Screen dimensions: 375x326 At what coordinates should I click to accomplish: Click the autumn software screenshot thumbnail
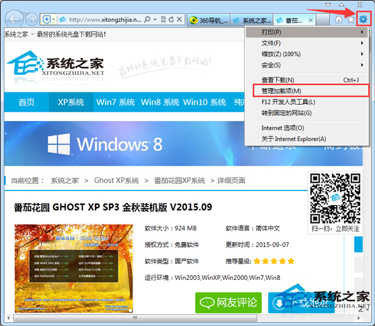point(74,268)
